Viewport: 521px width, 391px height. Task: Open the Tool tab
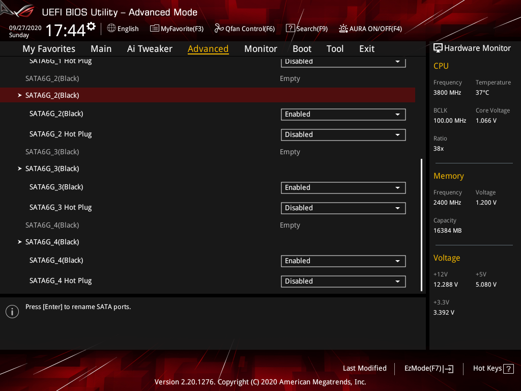pos(335,49)
